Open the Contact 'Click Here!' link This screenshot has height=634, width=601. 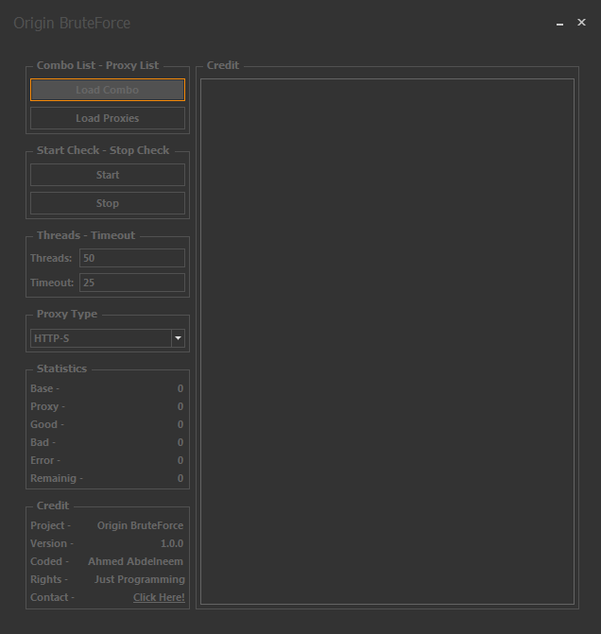(x=159, y=597)
